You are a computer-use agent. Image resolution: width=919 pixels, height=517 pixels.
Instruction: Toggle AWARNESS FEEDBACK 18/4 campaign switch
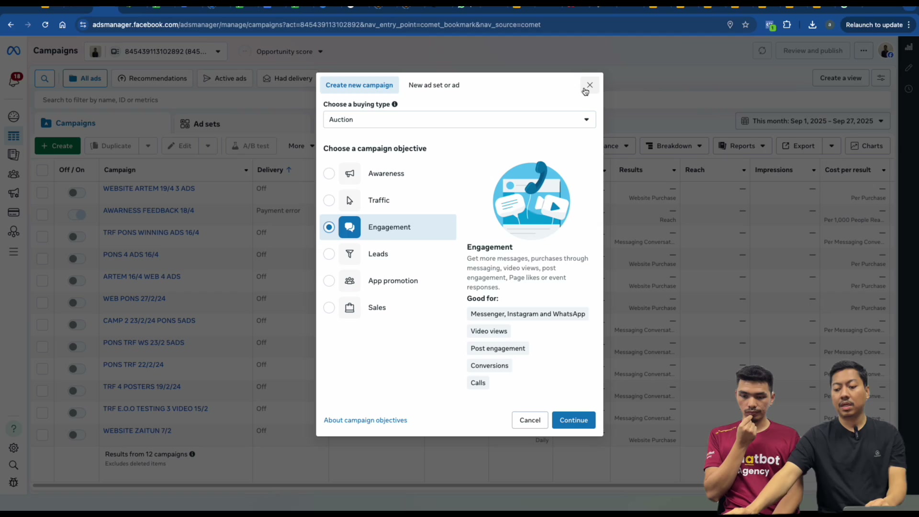77,215
